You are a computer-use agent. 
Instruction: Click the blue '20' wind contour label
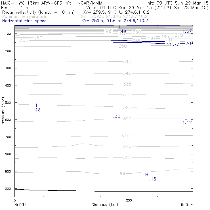coord(188,43)
